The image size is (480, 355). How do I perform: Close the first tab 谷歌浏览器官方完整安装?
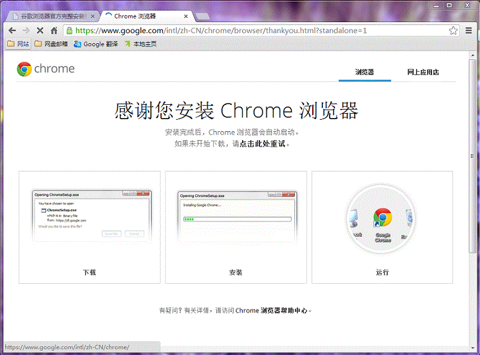(93, 16)
